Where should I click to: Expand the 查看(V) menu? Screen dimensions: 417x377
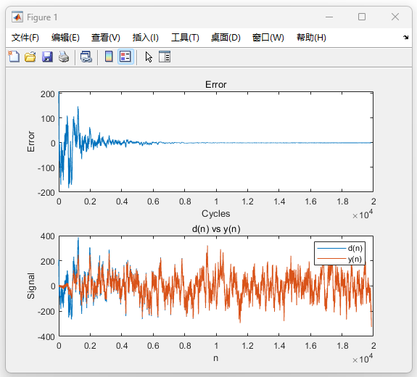106,38
